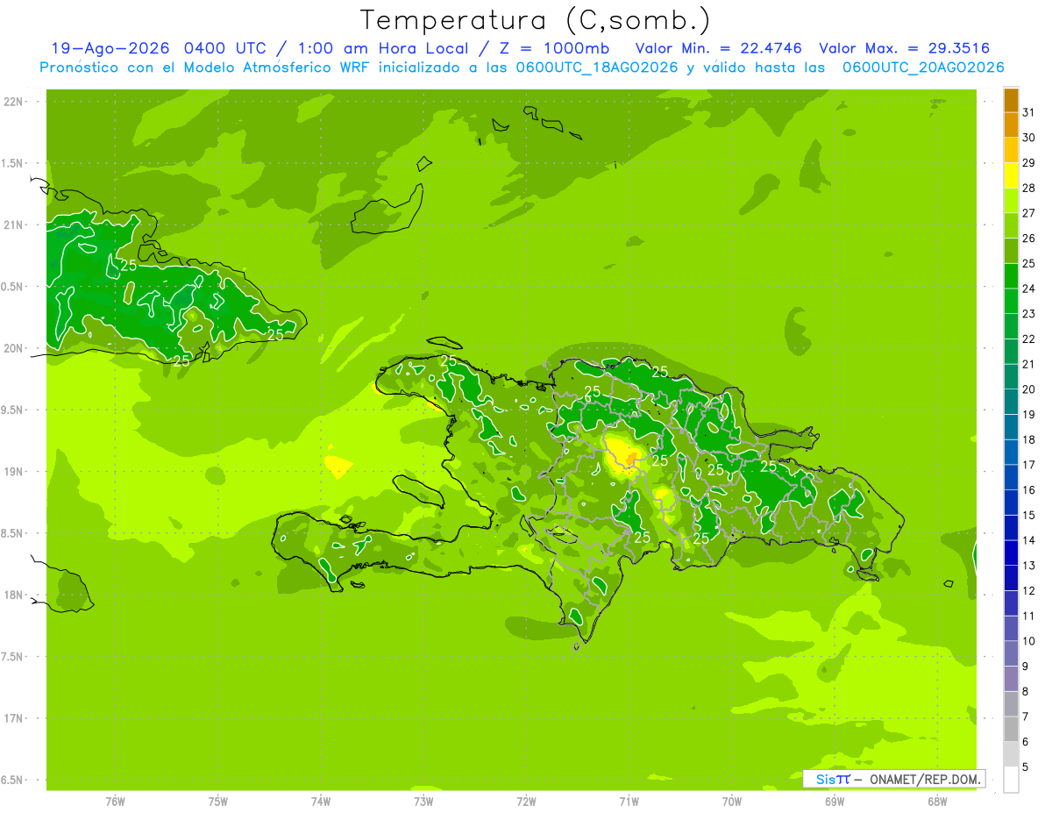Click the legend value '12'

[1029, 591]
